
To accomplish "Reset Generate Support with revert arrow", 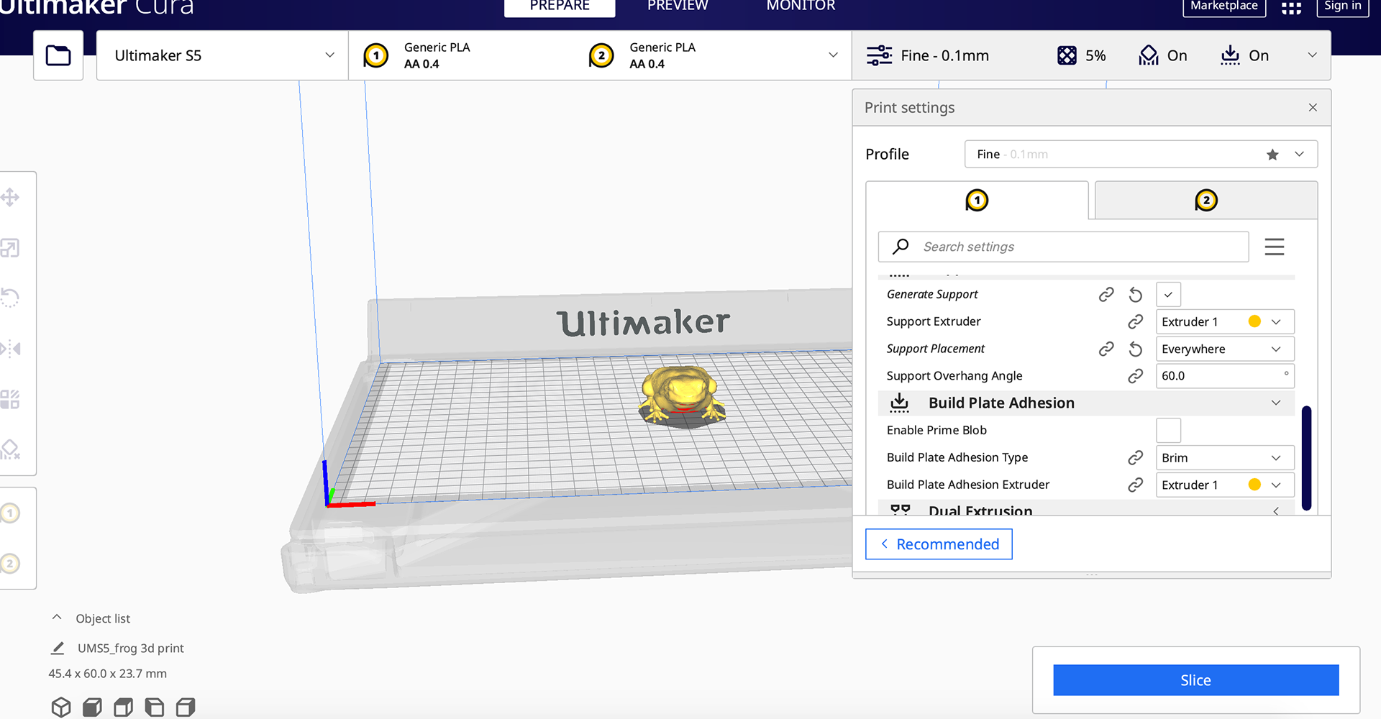I will (1136, 294).
